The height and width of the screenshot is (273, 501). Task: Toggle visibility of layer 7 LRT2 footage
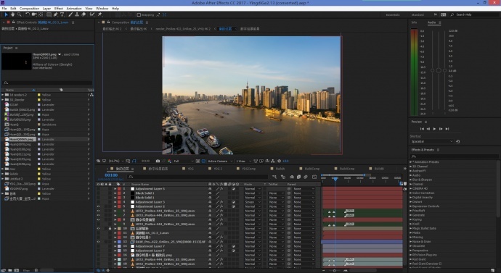point(98,215)
